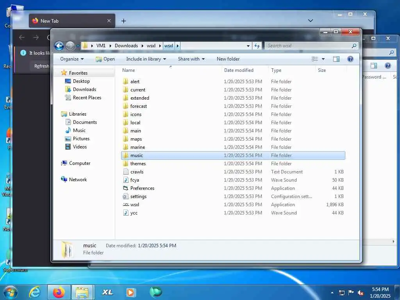
Task: Select Network in navigation pane
Action: point(78,180)
